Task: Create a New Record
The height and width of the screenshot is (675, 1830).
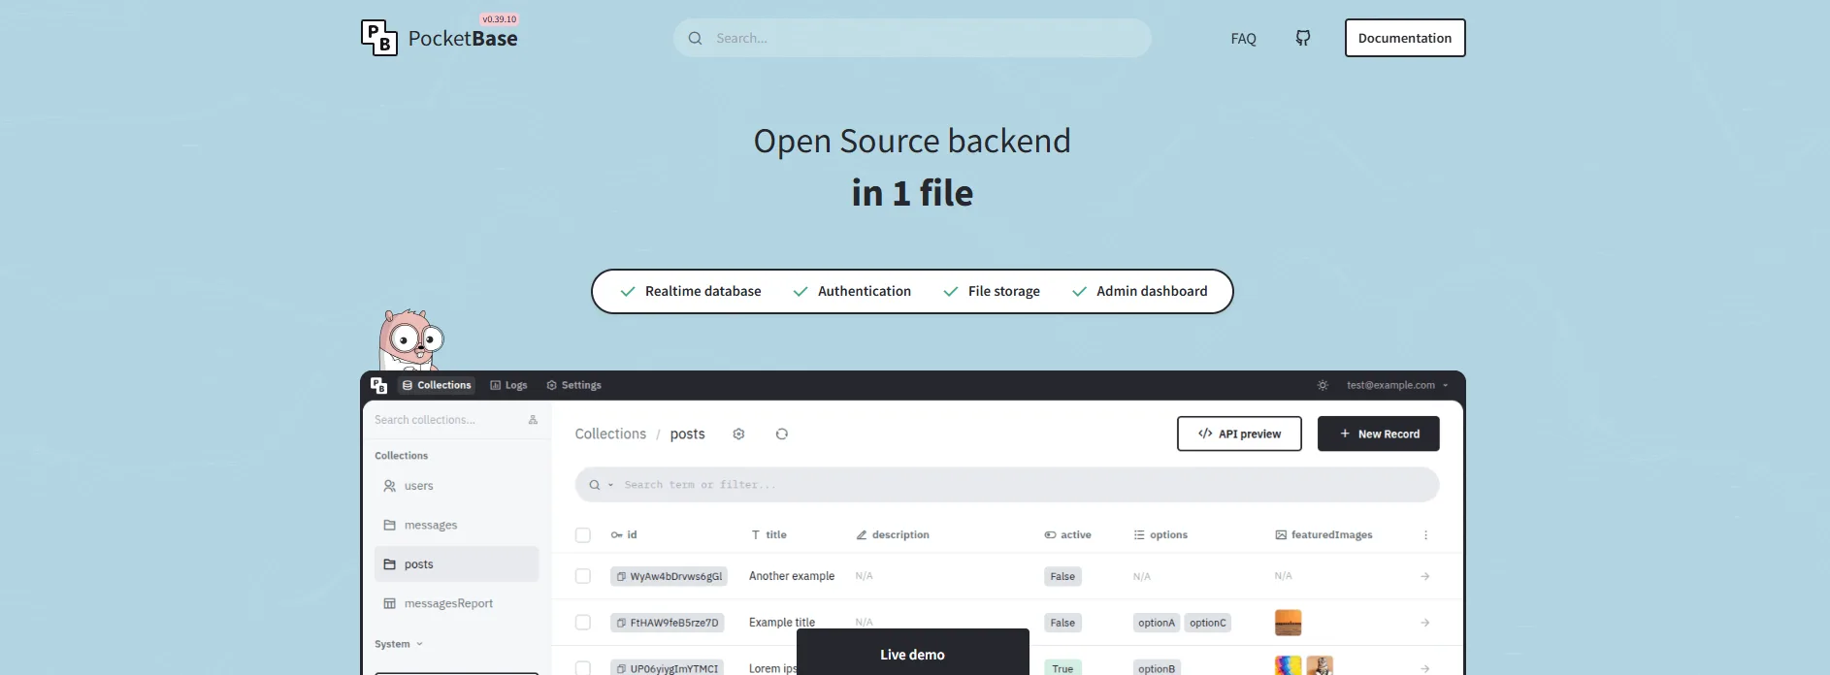Action: [1378, 434]
